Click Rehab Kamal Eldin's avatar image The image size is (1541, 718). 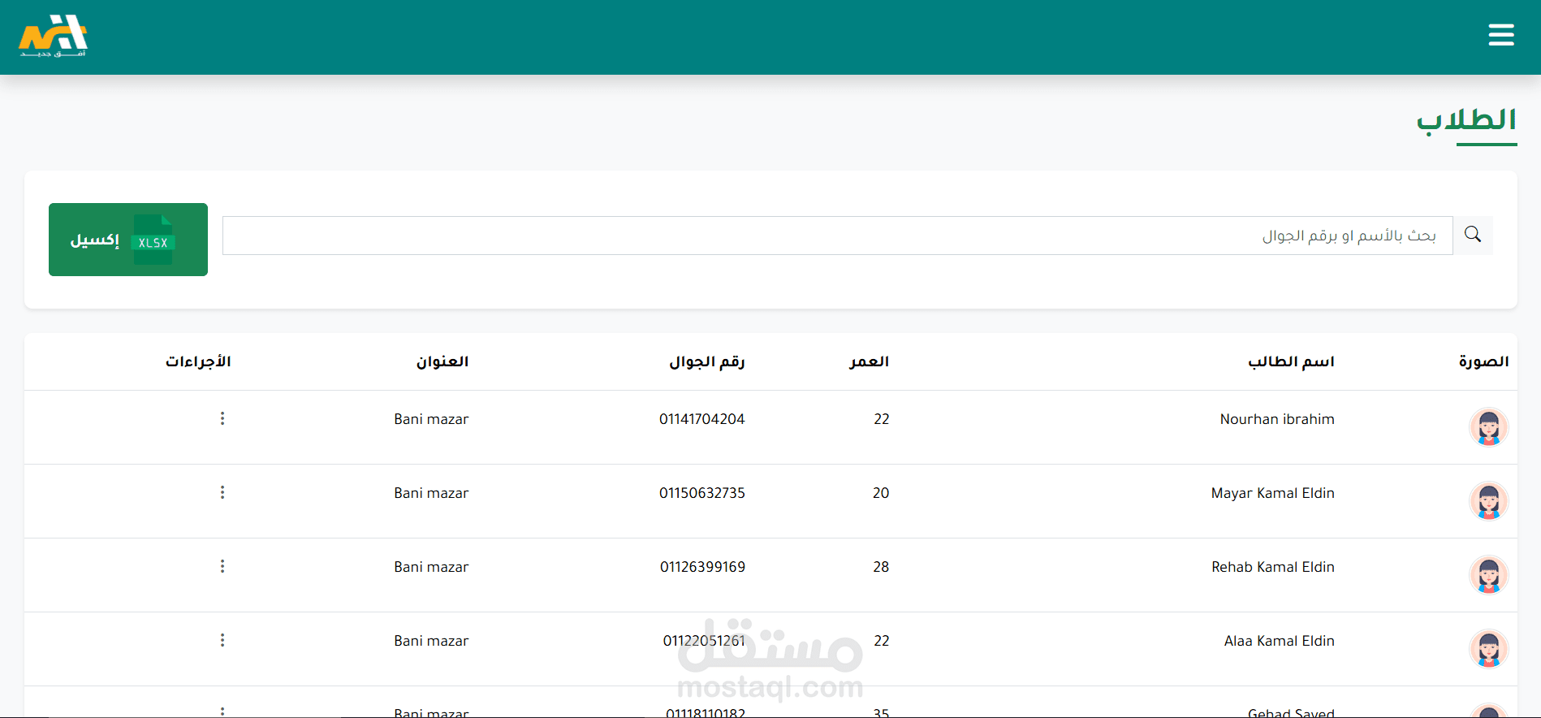1488,575
